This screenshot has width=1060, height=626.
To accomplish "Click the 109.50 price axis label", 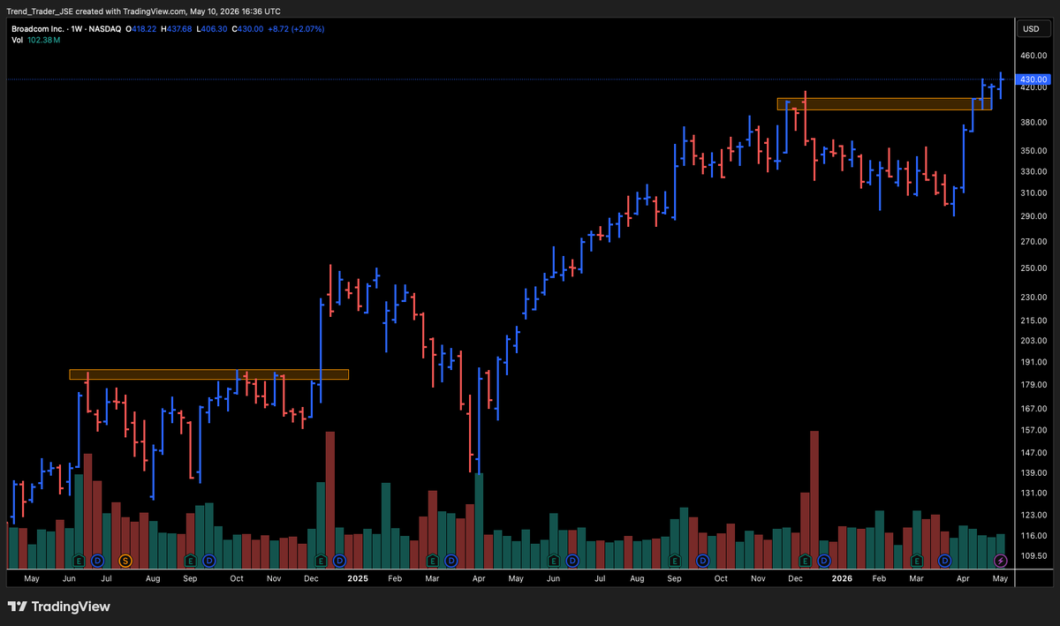I will [1033, 556].
